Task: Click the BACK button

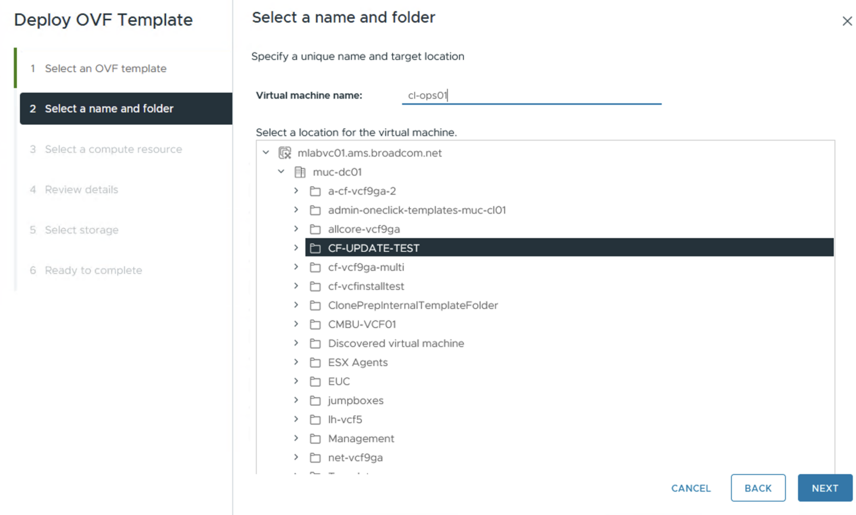Action: tap(758, 488)
